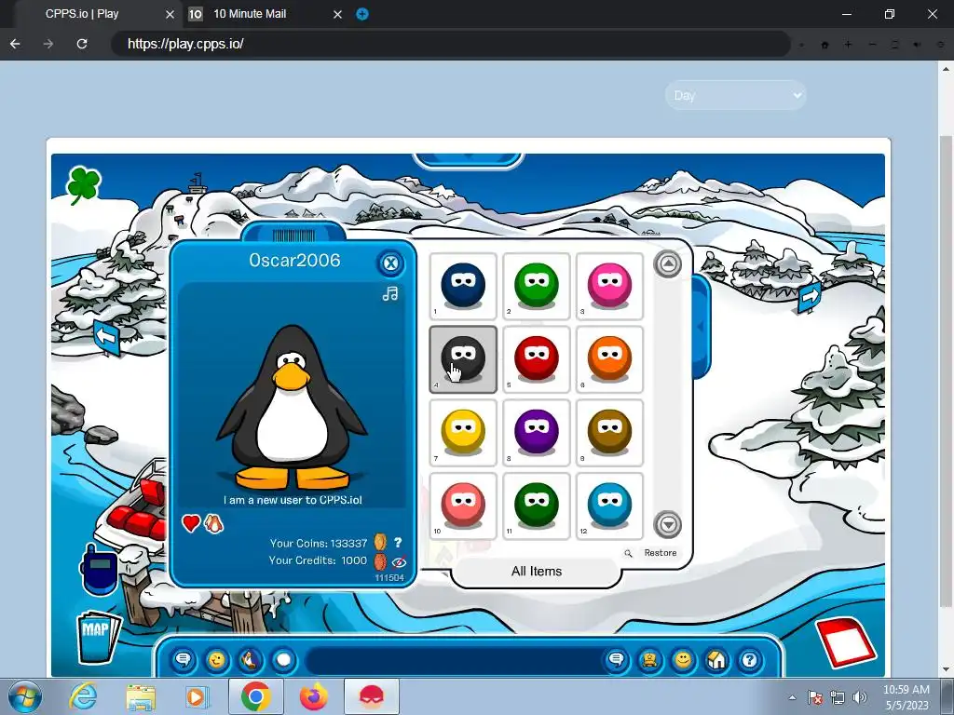Pick the orange penguin color
This screenshot has width=954, height=715.
point(609,359)
